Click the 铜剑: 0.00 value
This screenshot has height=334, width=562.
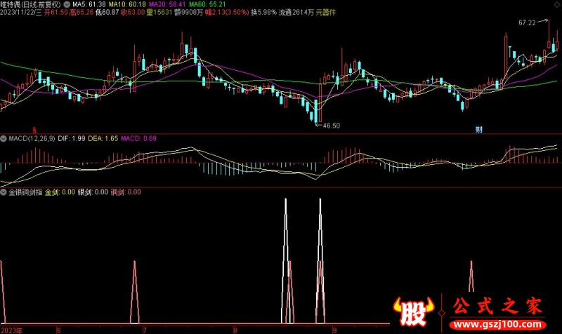tap(126, 192)
